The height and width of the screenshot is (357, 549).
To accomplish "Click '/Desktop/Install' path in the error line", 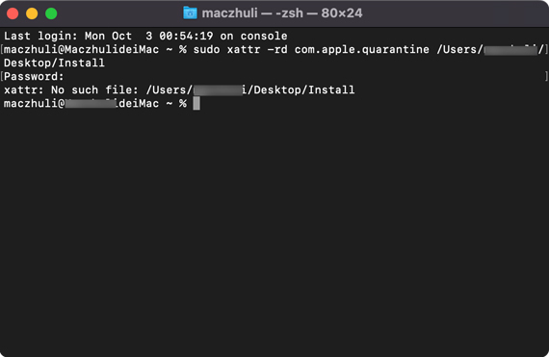I will (301, 90).
